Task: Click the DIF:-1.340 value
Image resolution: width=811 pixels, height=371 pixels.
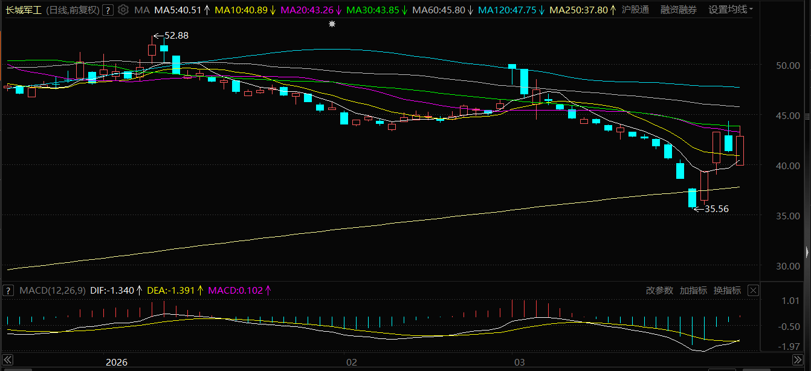Action: pos(112,291)
